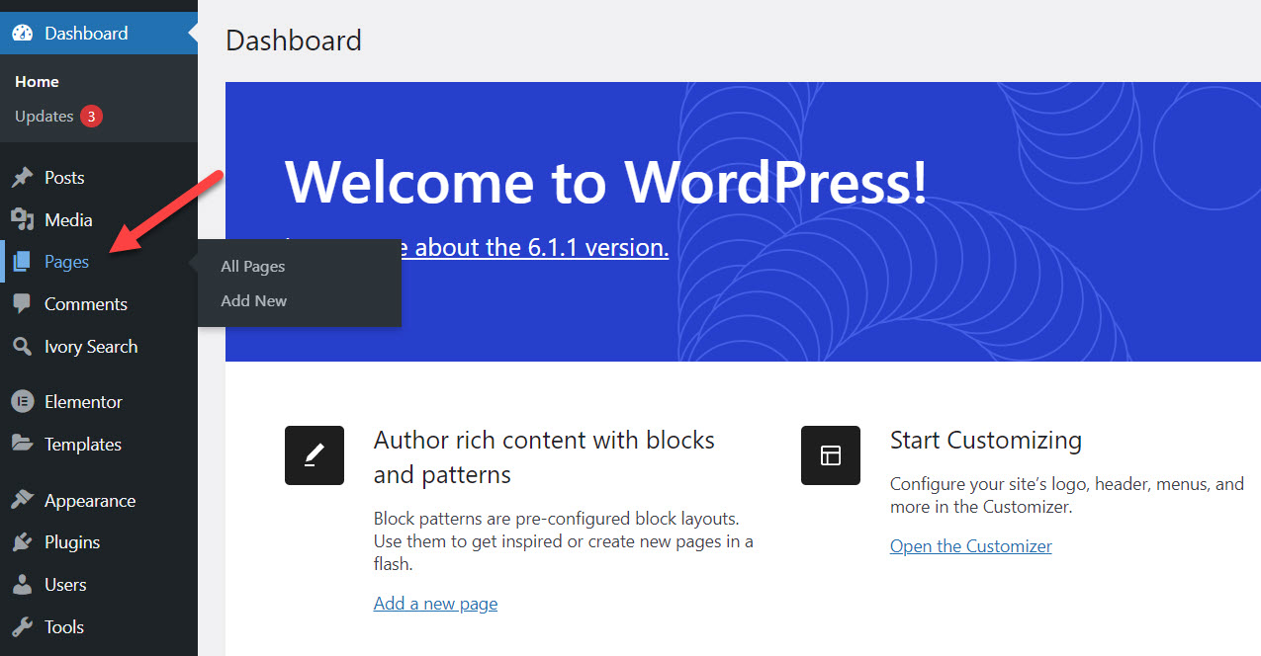Follow the 6.1.1 version link
Screen dimensions: 1261x656
point(534,247)
